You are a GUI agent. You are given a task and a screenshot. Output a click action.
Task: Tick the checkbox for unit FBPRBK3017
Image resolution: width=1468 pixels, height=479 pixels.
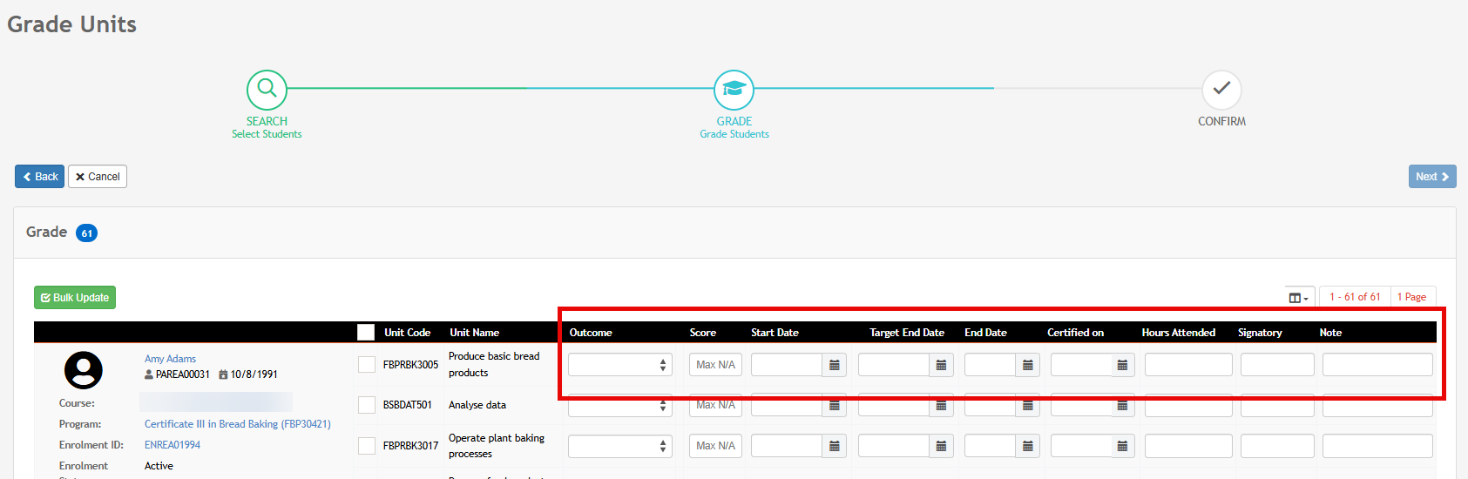point(367,446)
